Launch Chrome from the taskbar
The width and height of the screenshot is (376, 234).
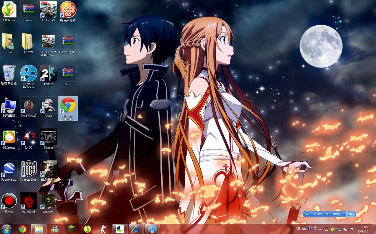coord(23,229)
